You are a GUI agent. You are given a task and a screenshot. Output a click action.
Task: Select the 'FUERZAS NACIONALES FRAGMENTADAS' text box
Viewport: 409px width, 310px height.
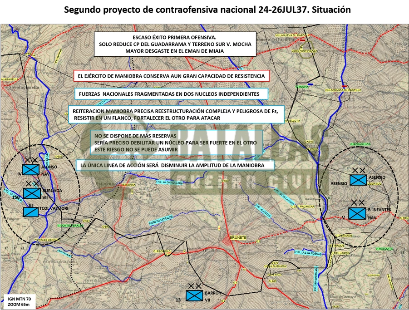click(x=171, y=94)
